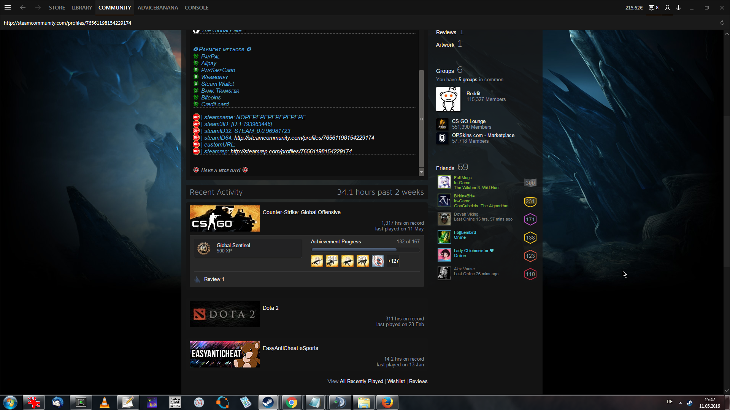730x410 pixels.
Task: Click the achievement progress bar
Action: [x=365, y=250]
